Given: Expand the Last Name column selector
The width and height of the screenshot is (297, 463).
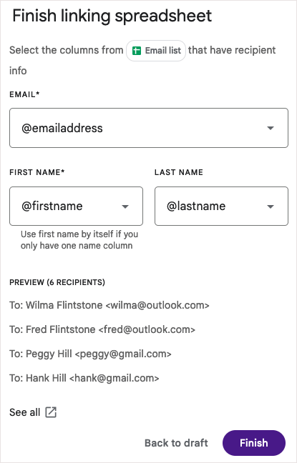Looking at the screenshot, I should (221, 206).
